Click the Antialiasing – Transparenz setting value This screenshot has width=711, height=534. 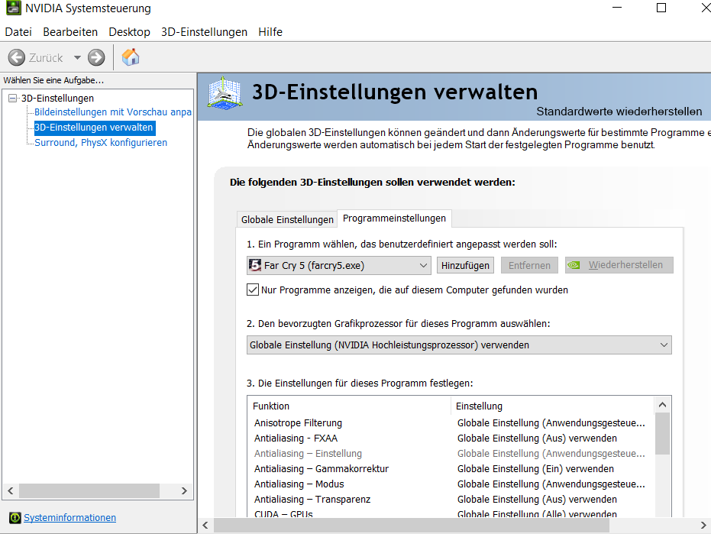[x=537, y=499]
